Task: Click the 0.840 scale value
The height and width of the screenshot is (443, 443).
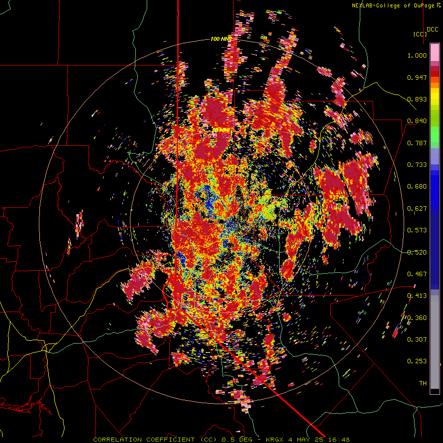Action: point(417,121)
